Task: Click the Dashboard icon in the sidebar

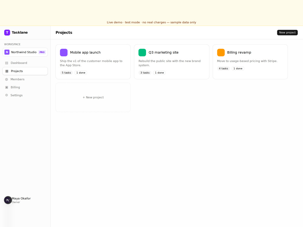Action: [x=7, y=63]
